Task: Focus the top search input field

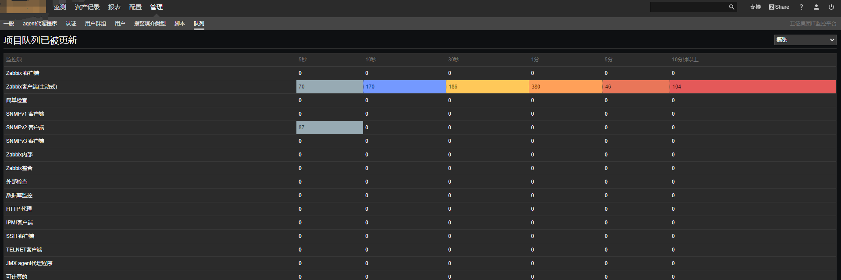Action: pyautogui.click(x=689, y=7)
